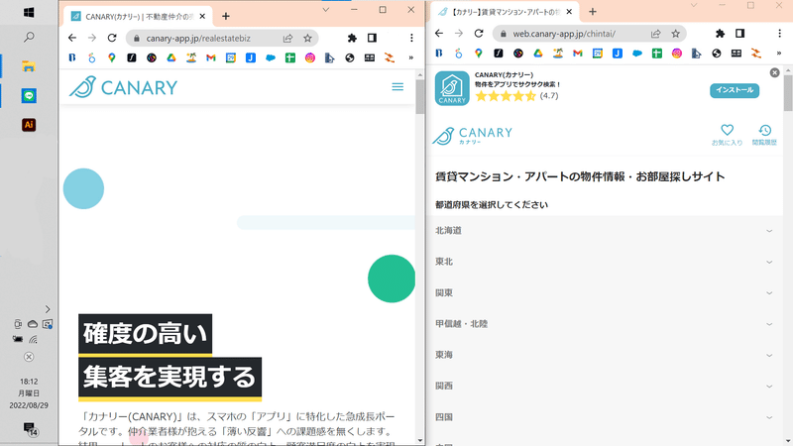
Task: Share this page icon in left address bar
Action: tap(287, 38)
